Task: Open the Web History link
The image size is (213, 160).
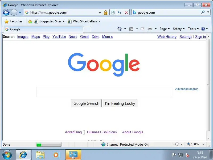Action: pyautogui.click(x=167, y=37)
